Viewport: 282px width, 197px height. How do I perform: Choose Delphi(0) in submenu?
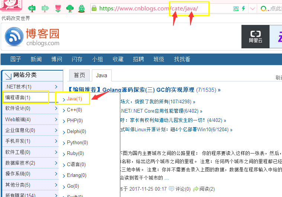(x=76, y=131)
